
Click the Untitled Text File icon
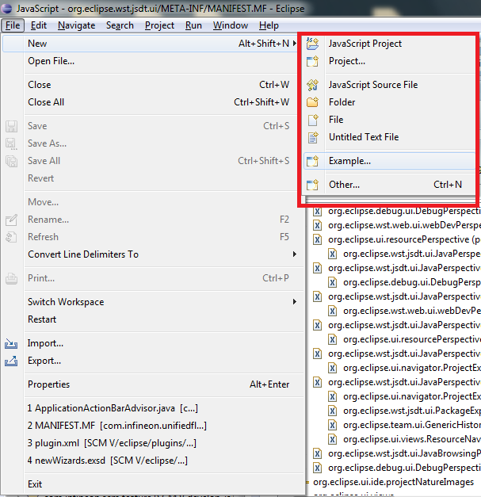313,137
